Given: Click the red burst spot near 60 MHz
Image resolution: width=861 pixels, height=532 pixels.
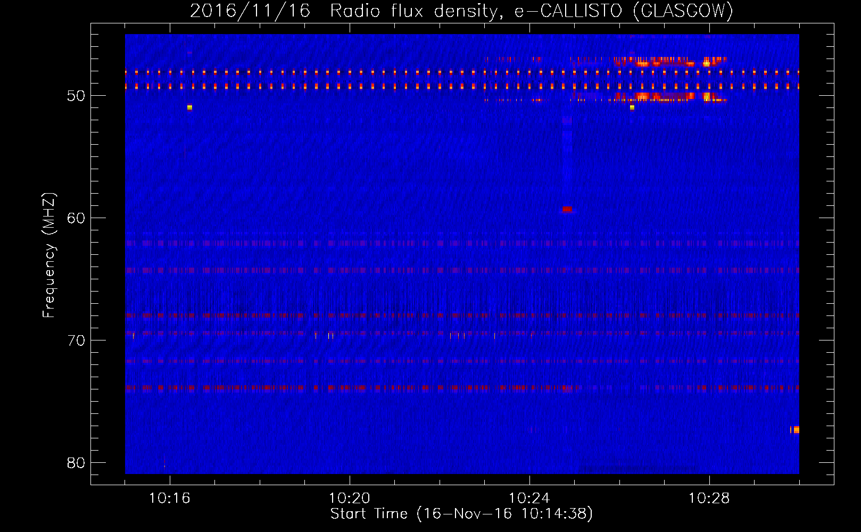Looking at the screenshot, I should point(567,210).
